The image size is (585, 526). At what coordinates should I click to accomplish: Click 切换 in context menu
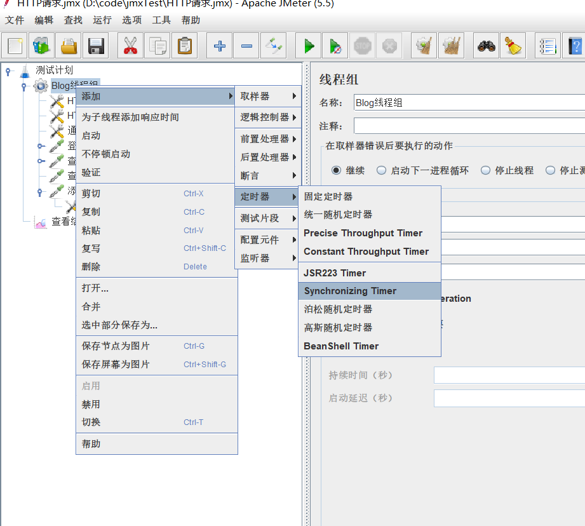click(x=157, y=422)
